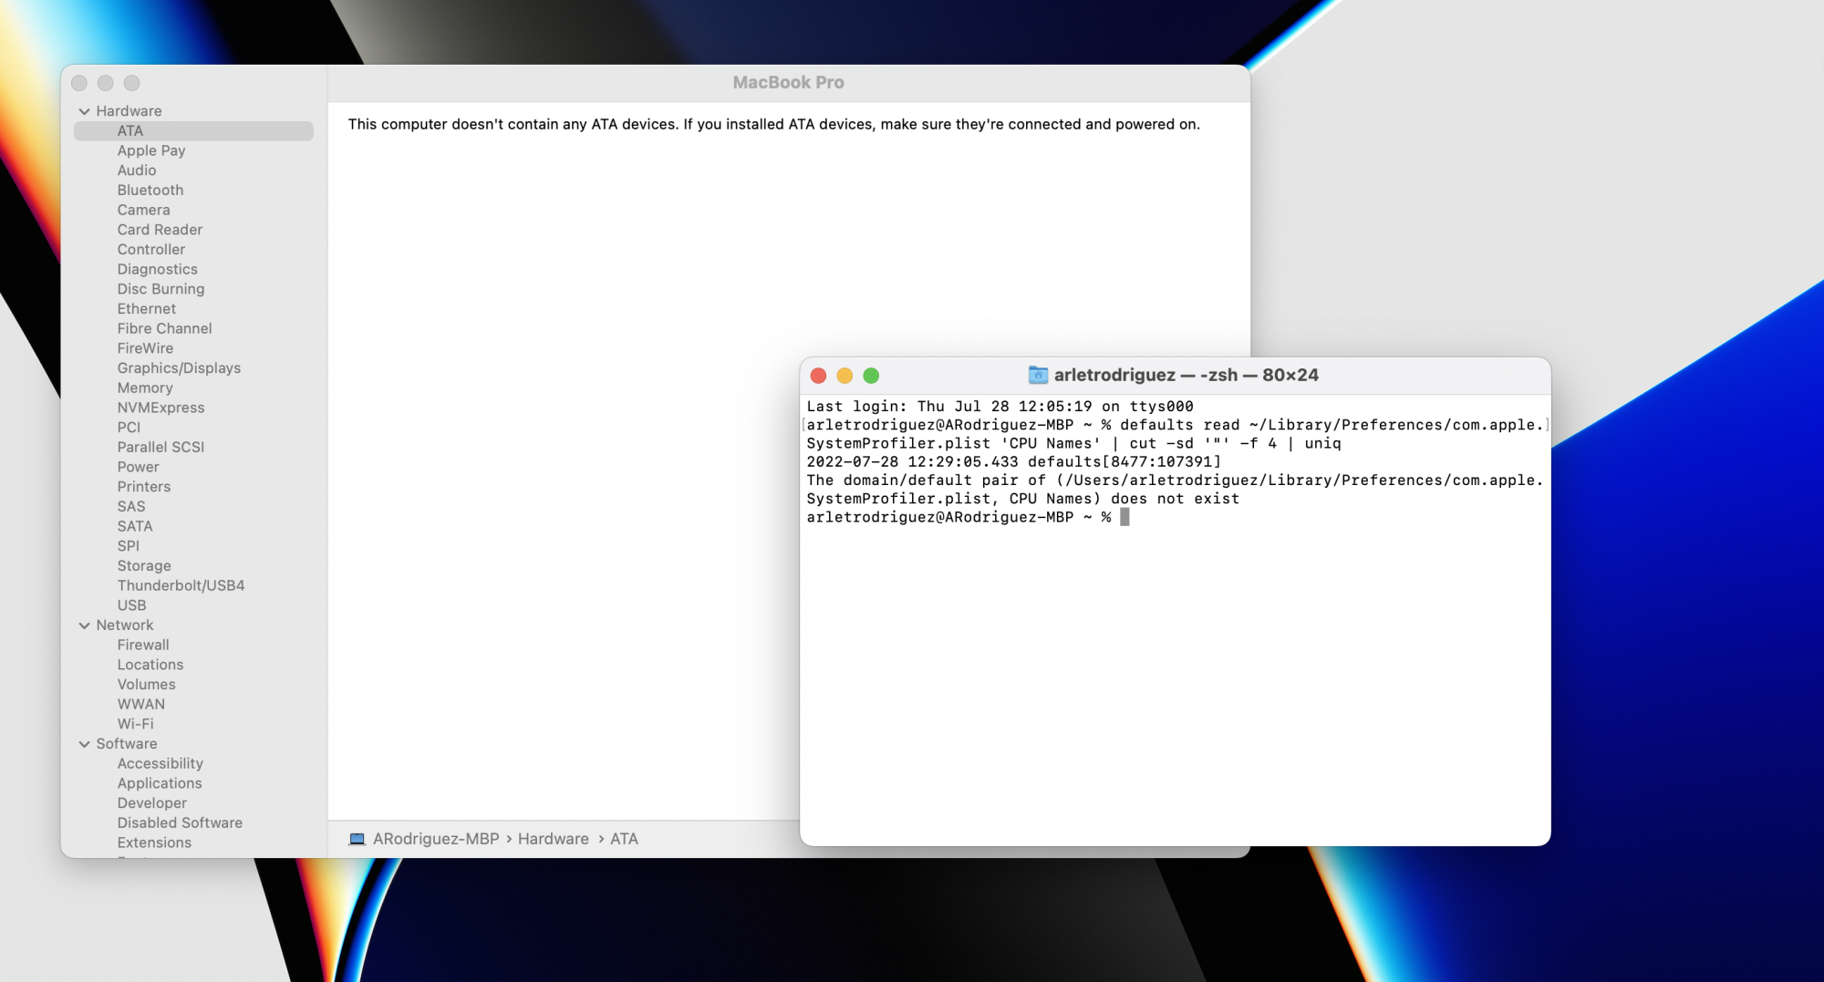
Task: Collapse the Software section chevron
Action: 84,744
